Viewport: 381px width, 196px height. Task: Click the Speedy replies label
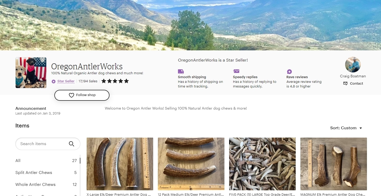(245, 77)
